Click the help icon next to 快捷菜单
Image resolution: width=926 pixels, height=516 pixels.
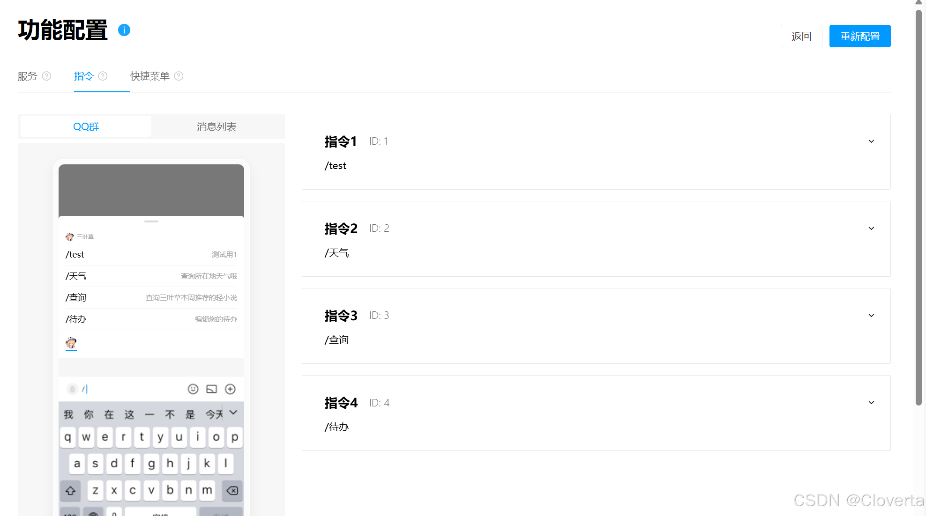tap(179, 76)
